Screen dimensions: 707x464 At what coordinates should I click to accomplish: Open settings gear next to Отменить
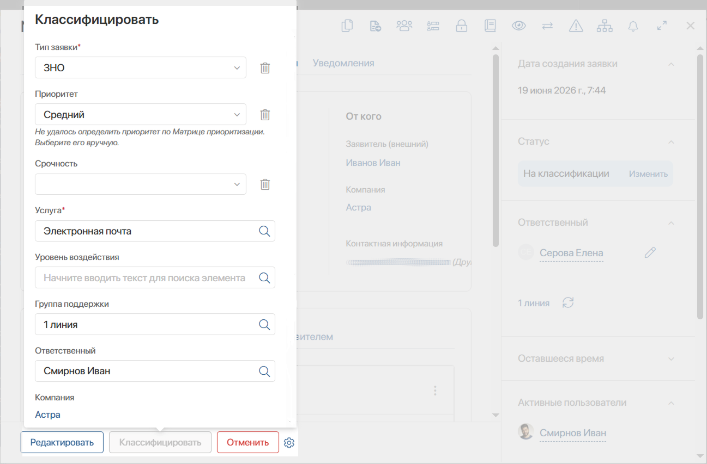coord(289,443)
